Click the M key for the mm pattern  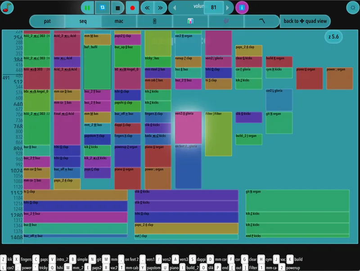click(106, 259)
